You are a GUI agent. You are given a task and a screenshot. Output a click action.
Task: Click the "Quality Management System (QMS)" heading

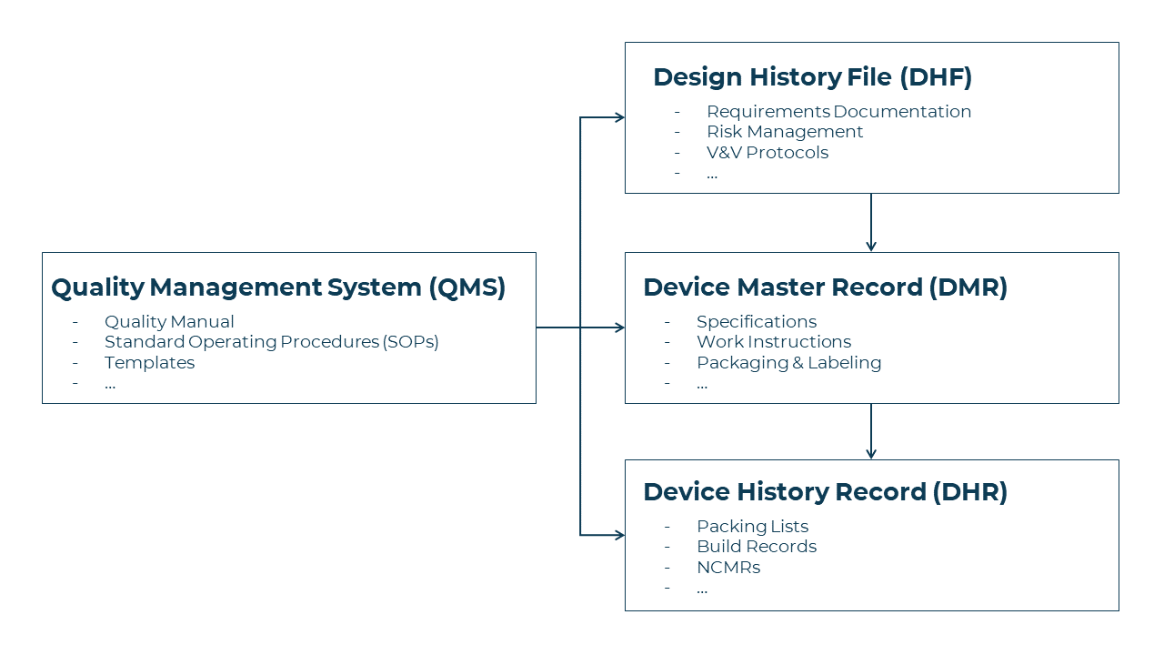coord(278,287)
